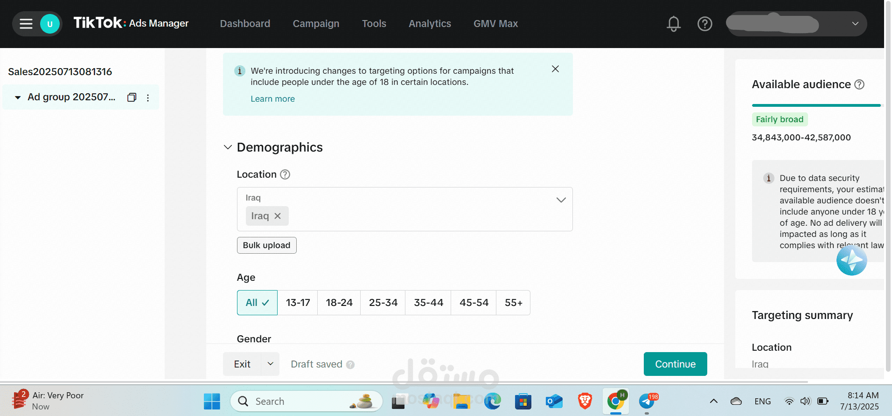
Task: Click the Bulk upload button
Action: coord(266,245)
